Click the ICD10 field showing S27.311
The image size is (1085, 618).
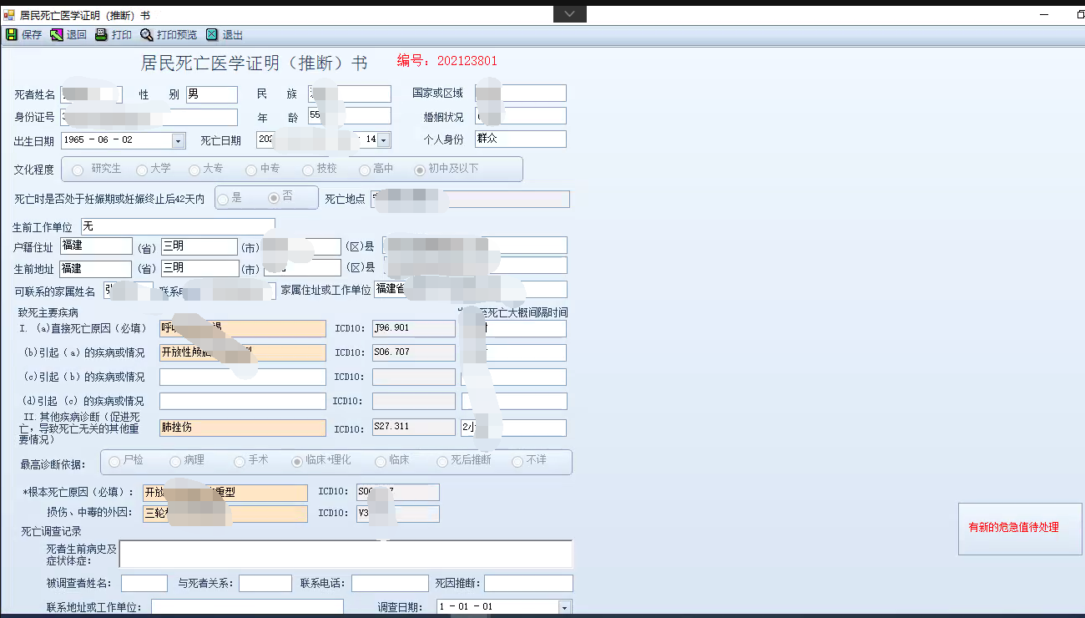click(x=414, y=428)
